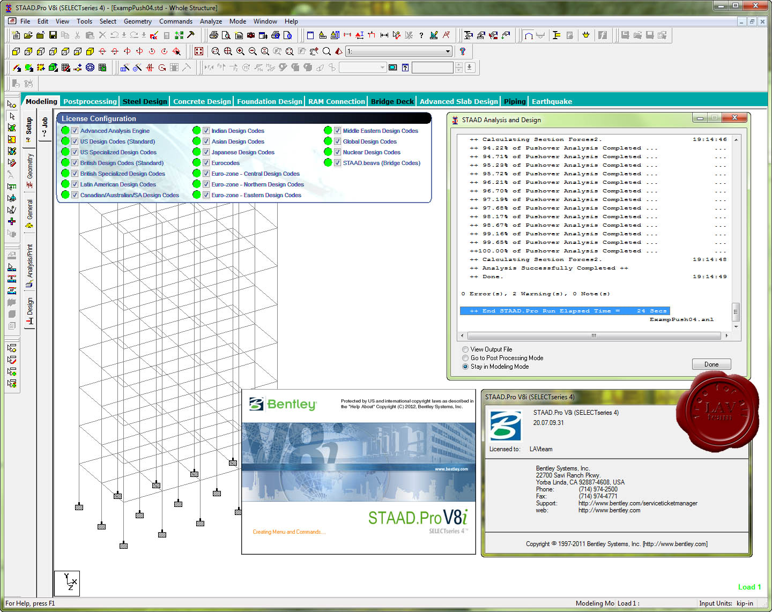
Task: Open the Geometry vertical page tab
Action: 29,170
